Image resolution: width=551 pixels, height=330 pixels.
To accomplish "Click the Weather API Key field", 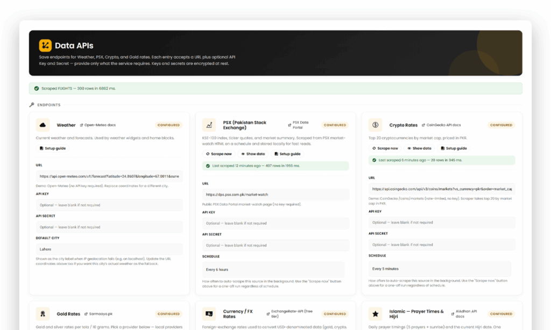I will (109, 205).
